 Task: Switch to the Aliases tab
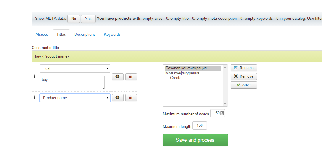click(x=42, y=35)
